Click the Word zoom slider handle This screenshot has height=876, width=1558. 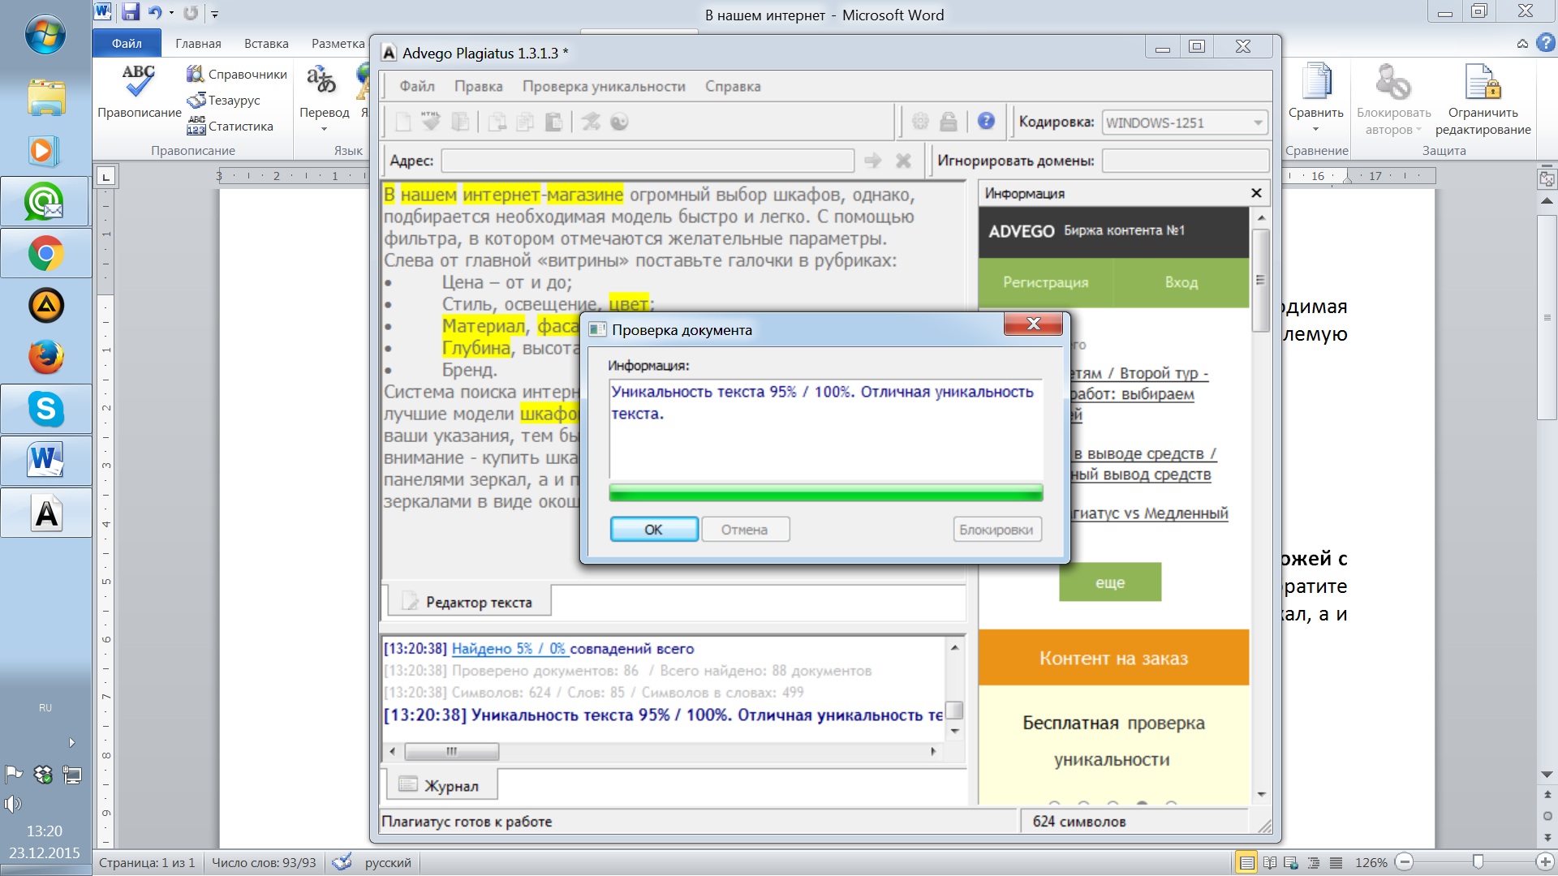(x=1478, y=862)
